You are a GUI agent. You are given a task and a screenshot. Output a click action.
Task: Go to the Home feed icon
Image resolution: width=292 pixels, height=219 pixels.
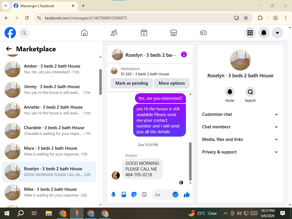[84, 33]
